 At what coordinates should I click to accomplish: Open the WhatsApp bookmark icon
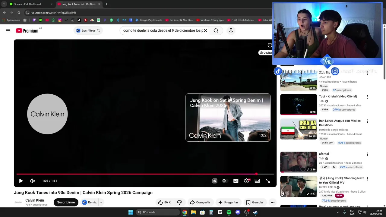(53, 20)
